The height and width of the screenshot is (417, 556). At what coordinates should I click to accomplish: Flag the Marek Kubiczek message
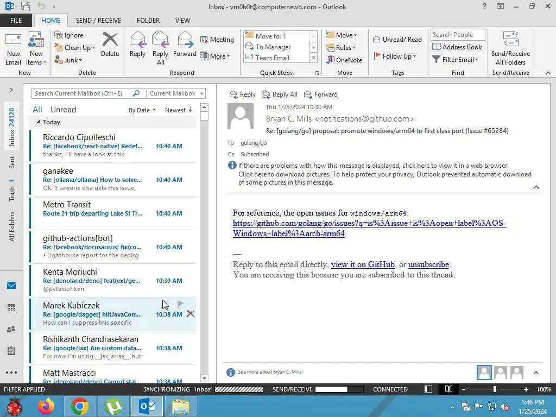click(x=180, y=304)
